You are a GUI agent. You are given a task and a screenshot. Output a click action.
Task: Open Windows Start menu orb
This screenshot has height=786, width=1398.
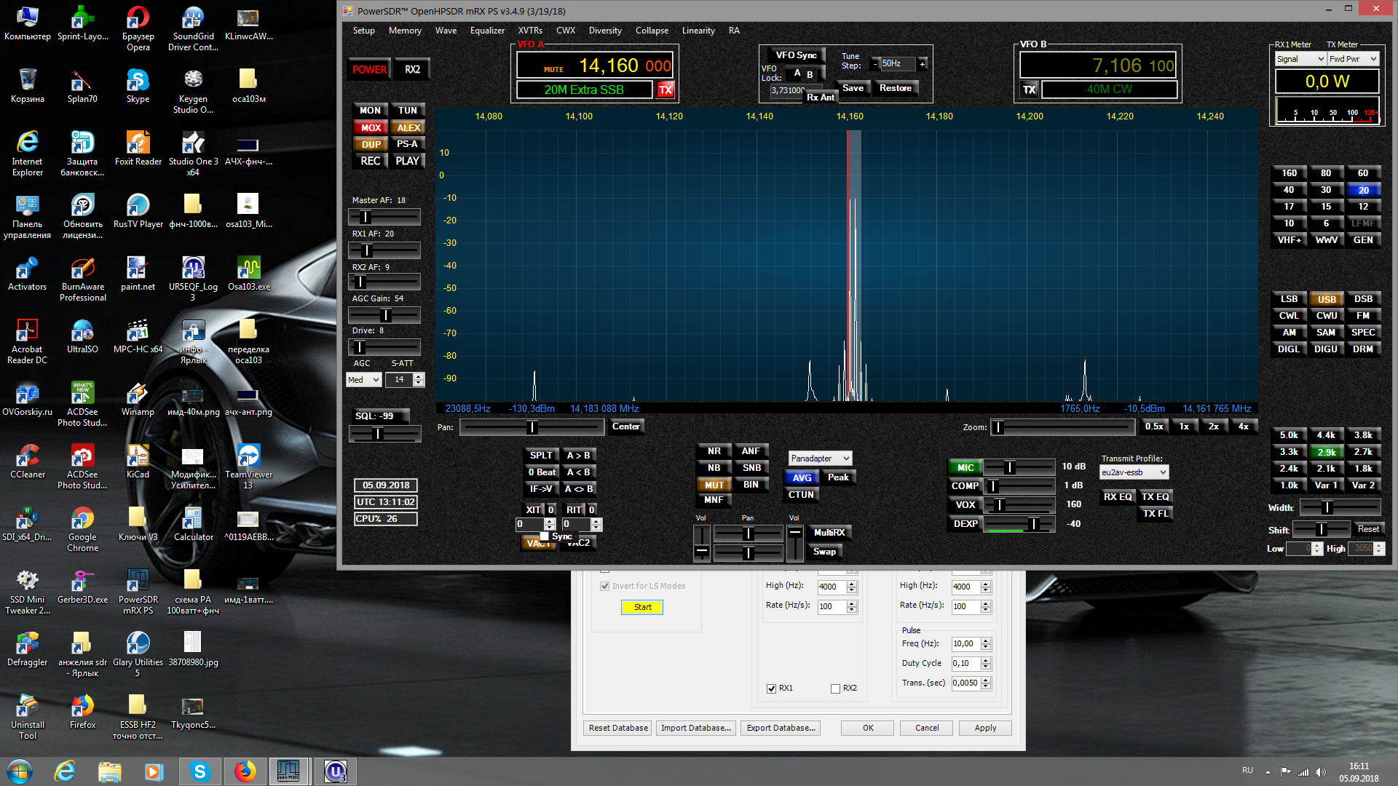[20, 771]
